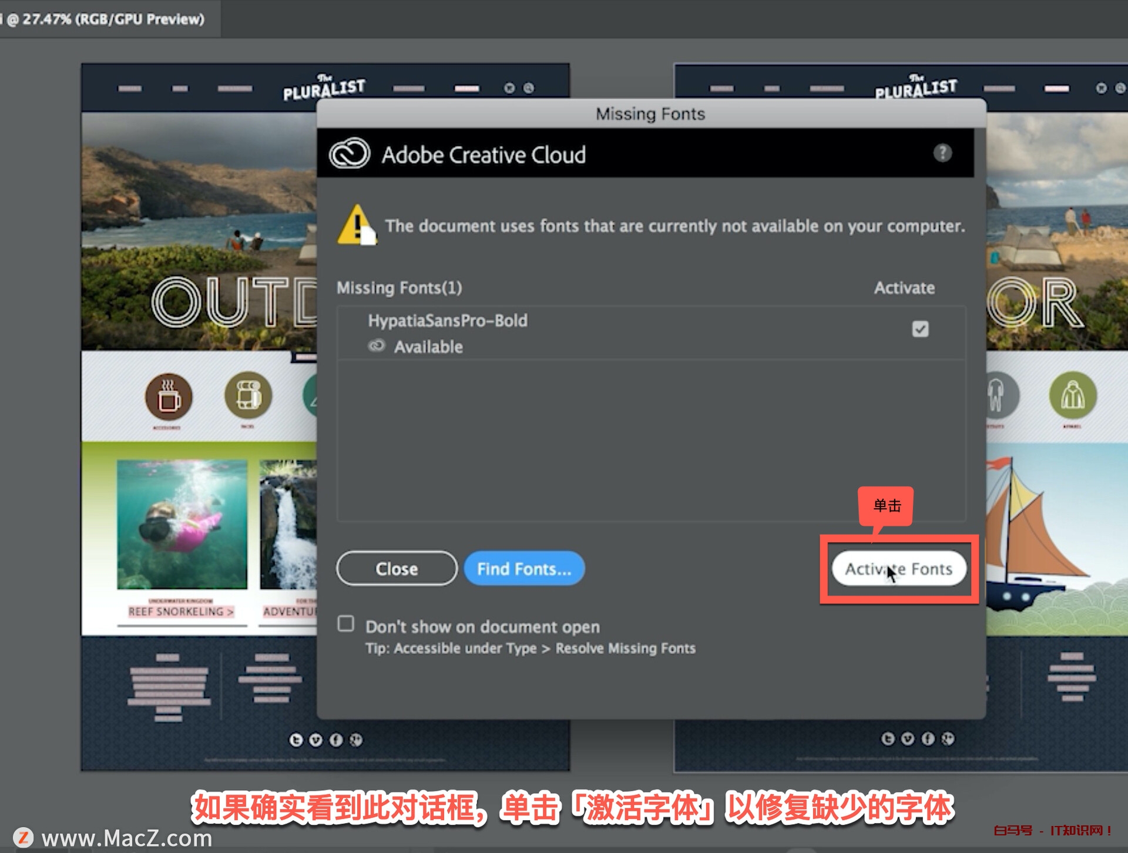The width and height of the screenshot is (1128, 853).
Task: Click the olive backpack icon
Action: (x=248, y=395)
